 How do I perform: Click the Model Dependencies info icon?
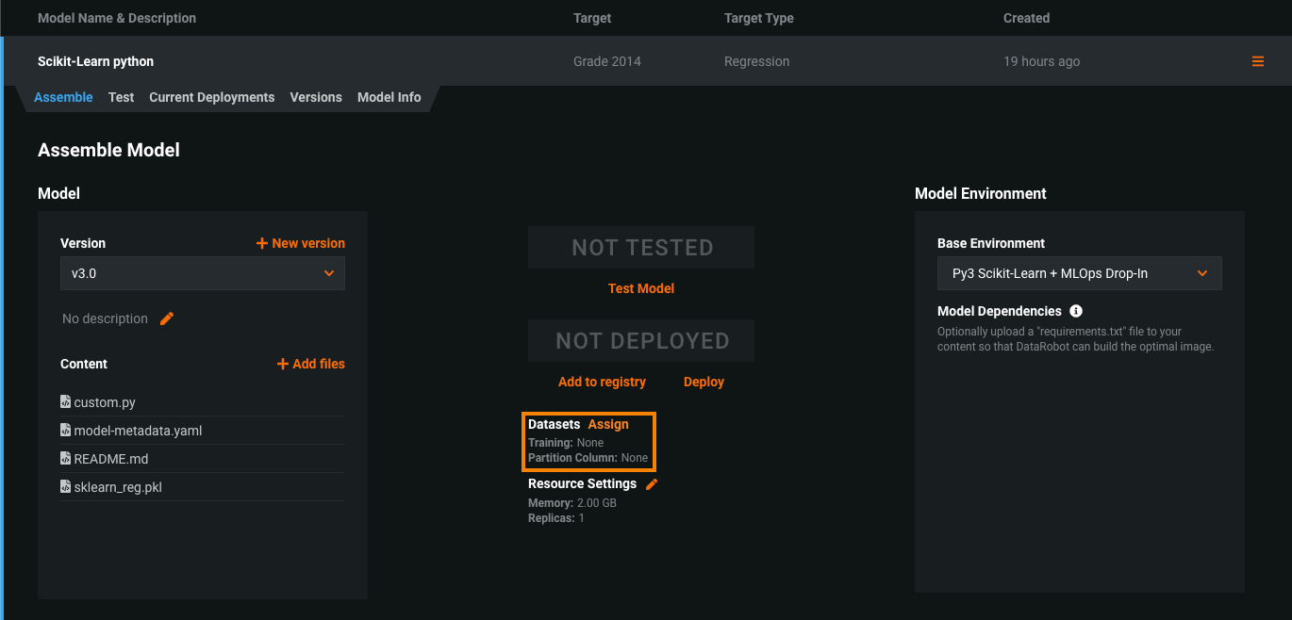[1076, 311]
